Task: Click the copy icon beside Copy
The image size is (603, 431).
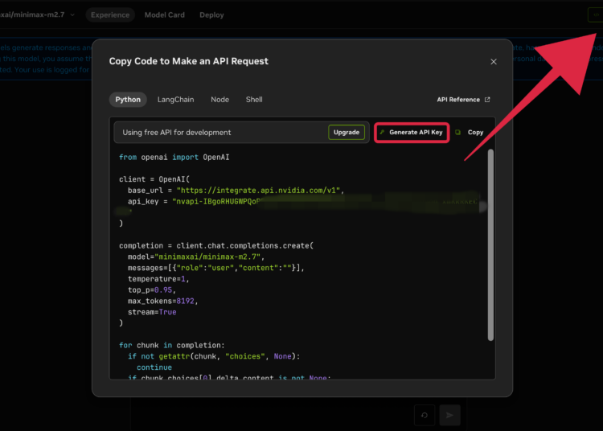Action: (x=457, y=132)
